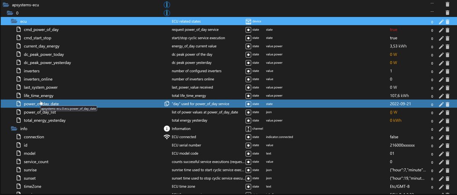Collapse the ecu device folder
The width and height of the screenshot is (457, 195).
[14, 21]
